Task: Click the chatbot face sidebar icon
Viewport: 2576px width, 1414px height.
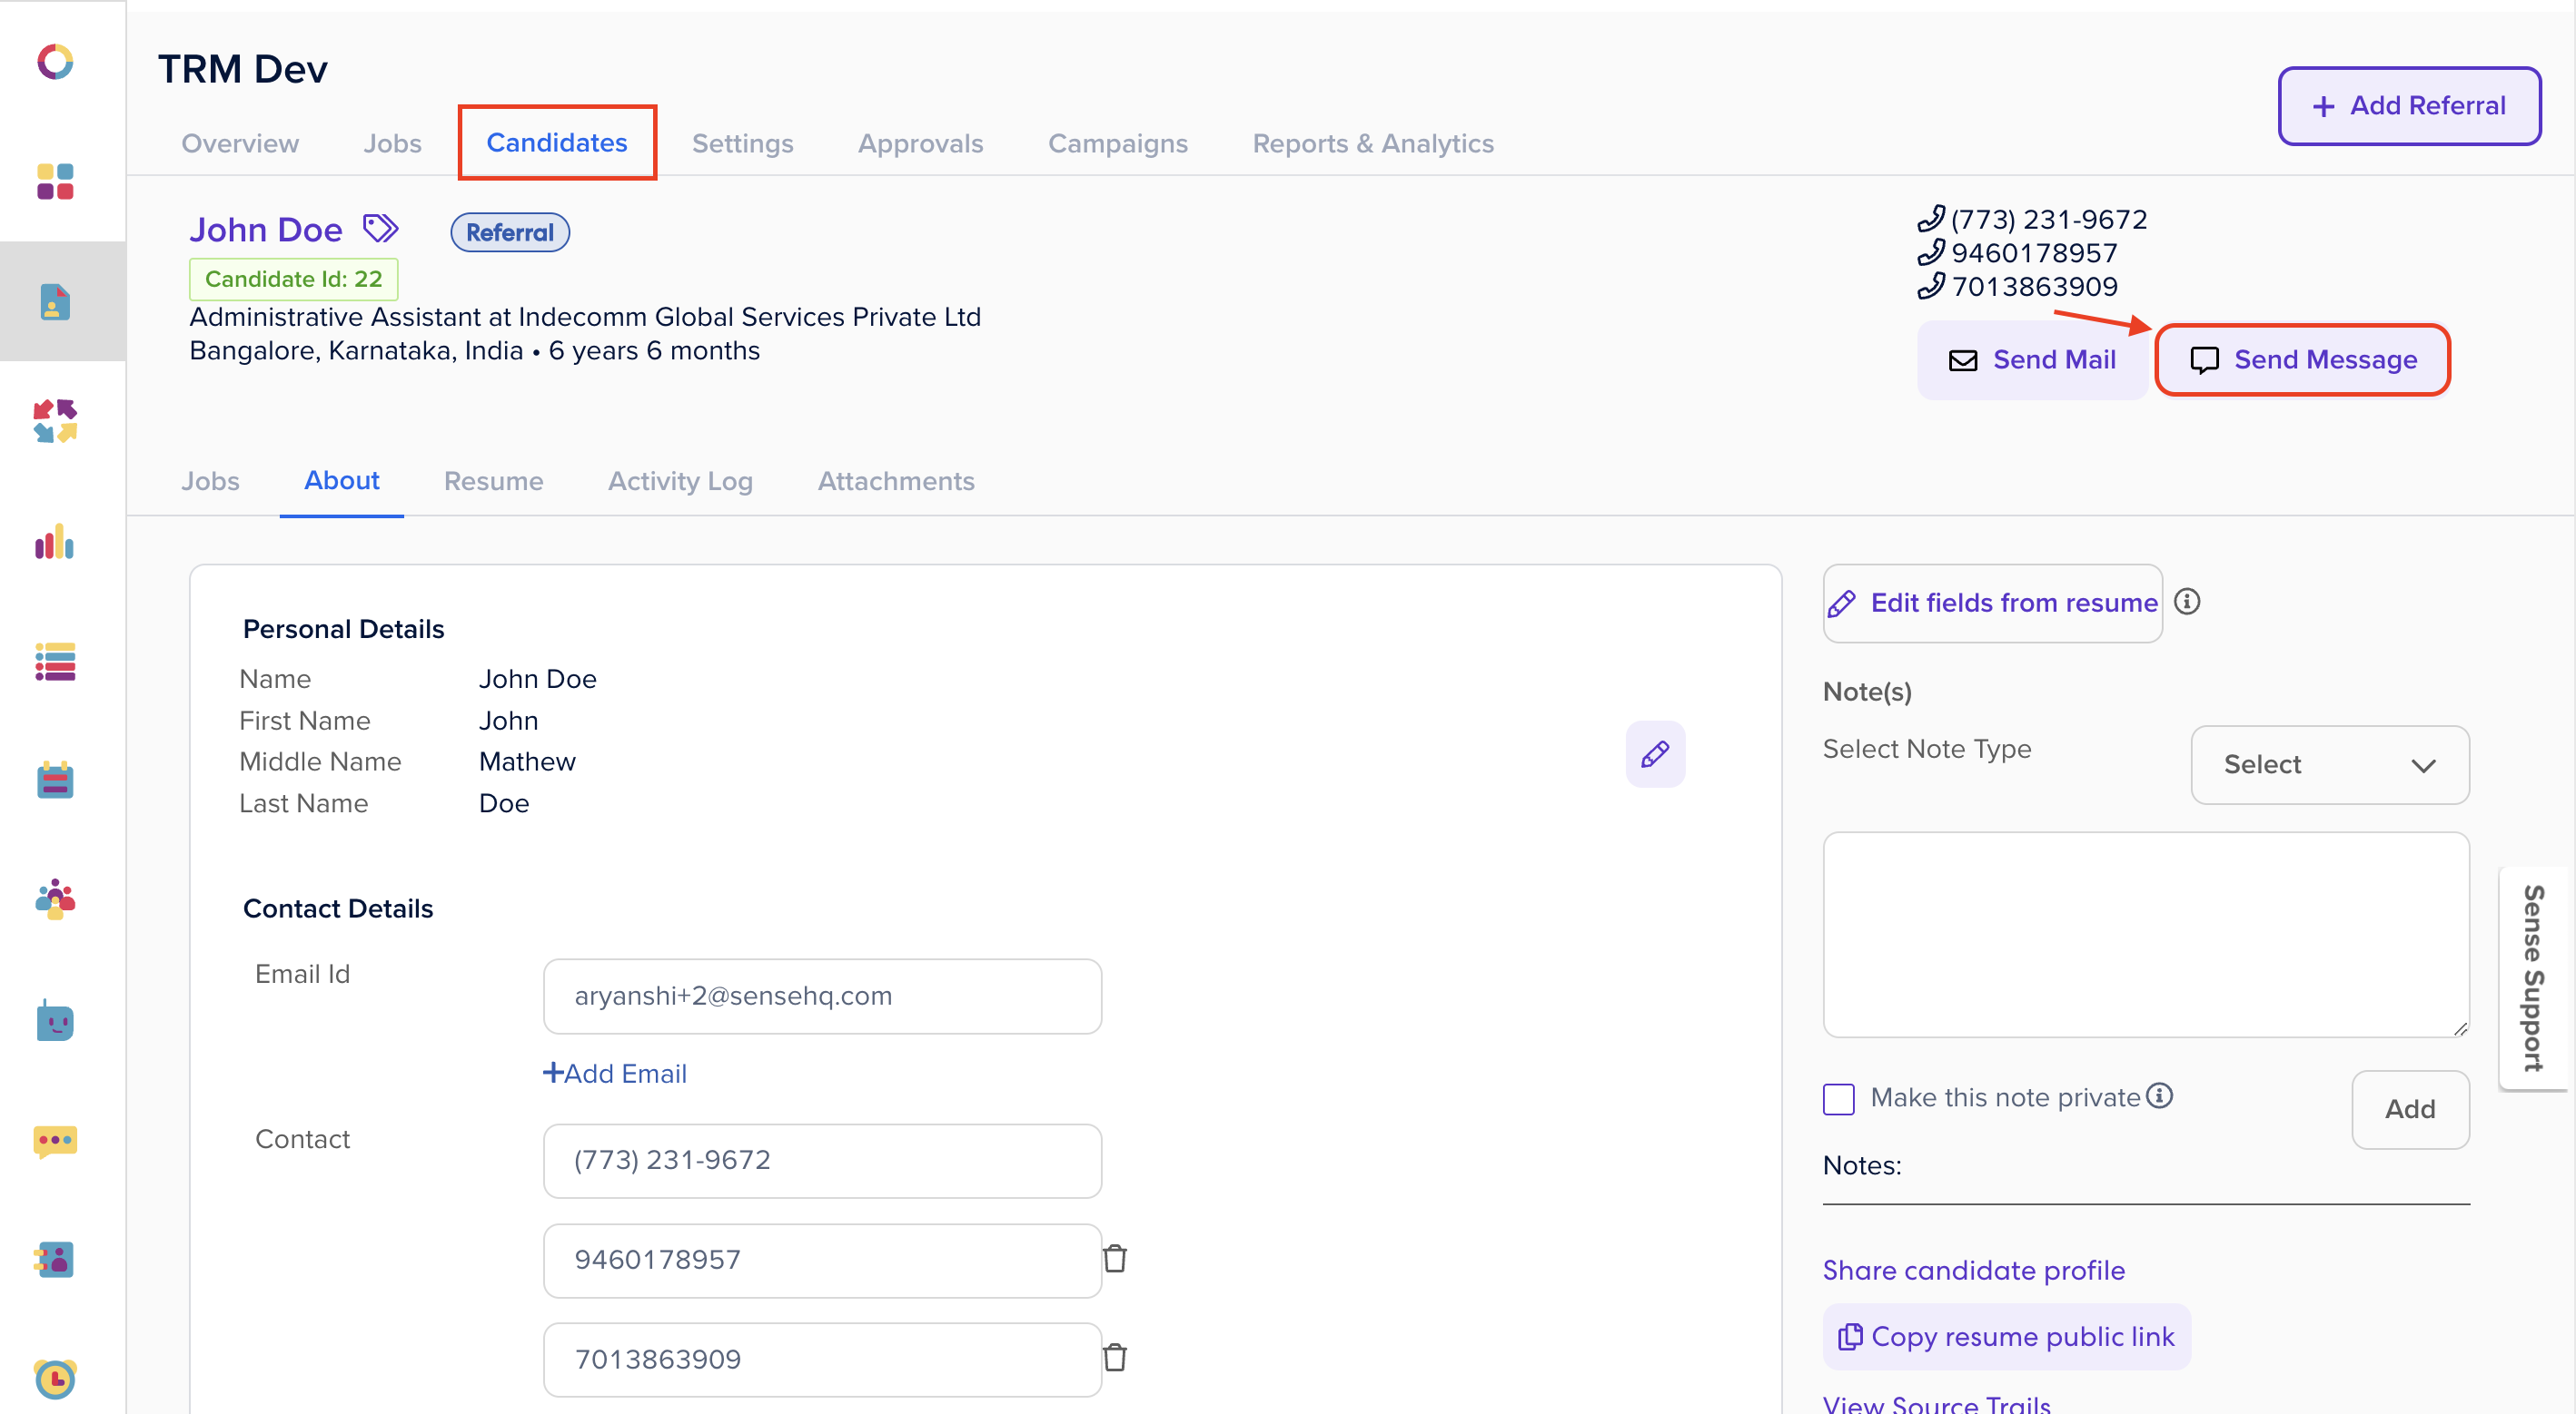Action: [55, 1021]
